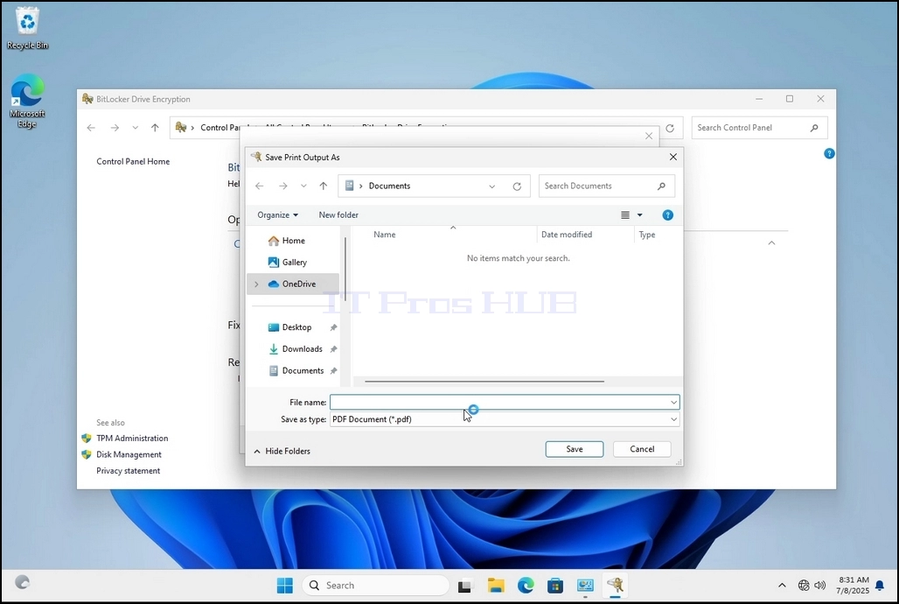
Task: Open Microsoft Store from taskbar
Action: [x=555, y=586]
